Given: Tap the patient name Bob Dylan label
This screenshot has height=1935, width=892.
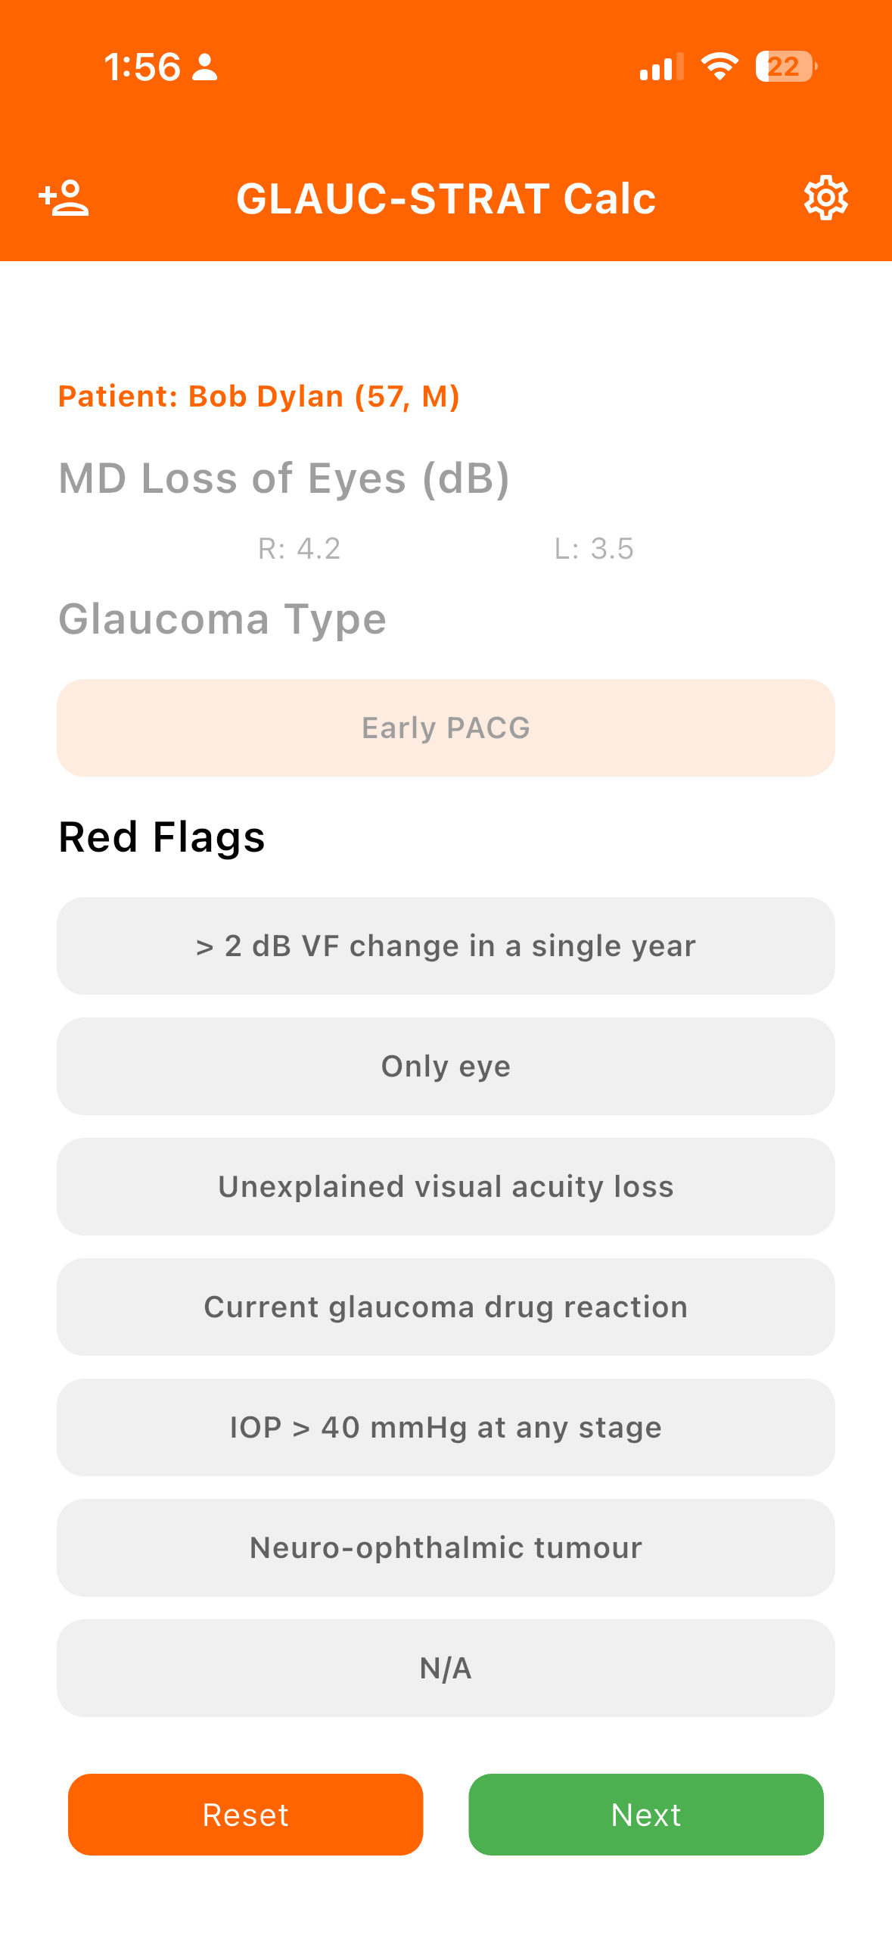Looking at the screenshot, I should [259, 397].
